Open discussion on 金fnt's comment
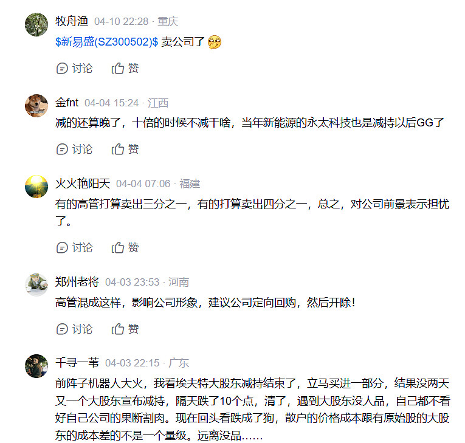Image resolution: width=465 pixels, height=443 pixels. pos(61,149)
